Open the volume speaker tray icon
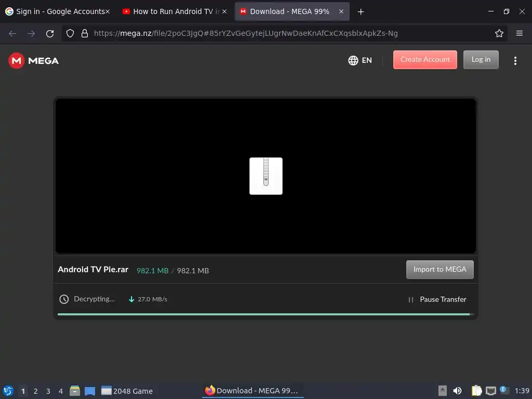This screenshot has width=532, height=399. click(x=457, y=391)
